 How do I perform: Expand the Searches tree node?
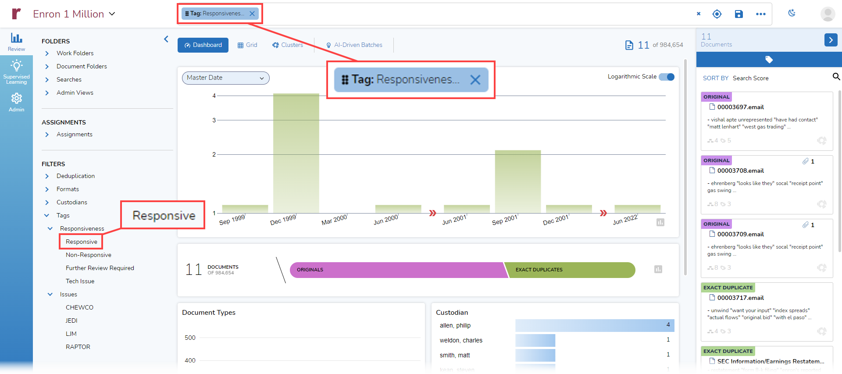(47, 80)
